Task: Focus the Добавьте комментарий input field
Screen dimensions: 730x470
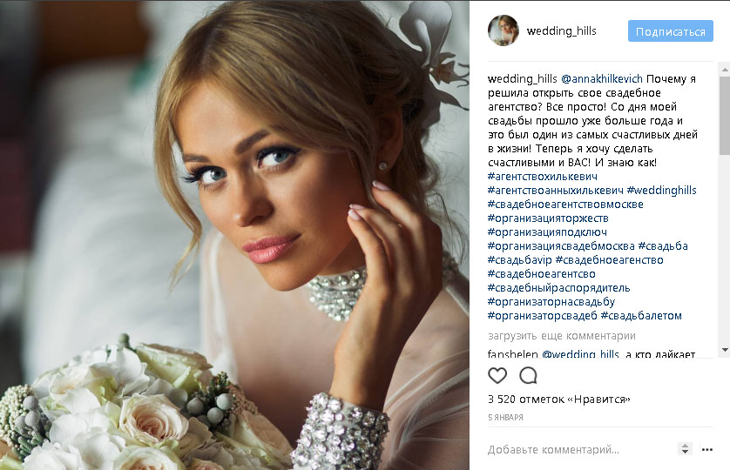Action: pyautogui.click(x=579, y=449)
